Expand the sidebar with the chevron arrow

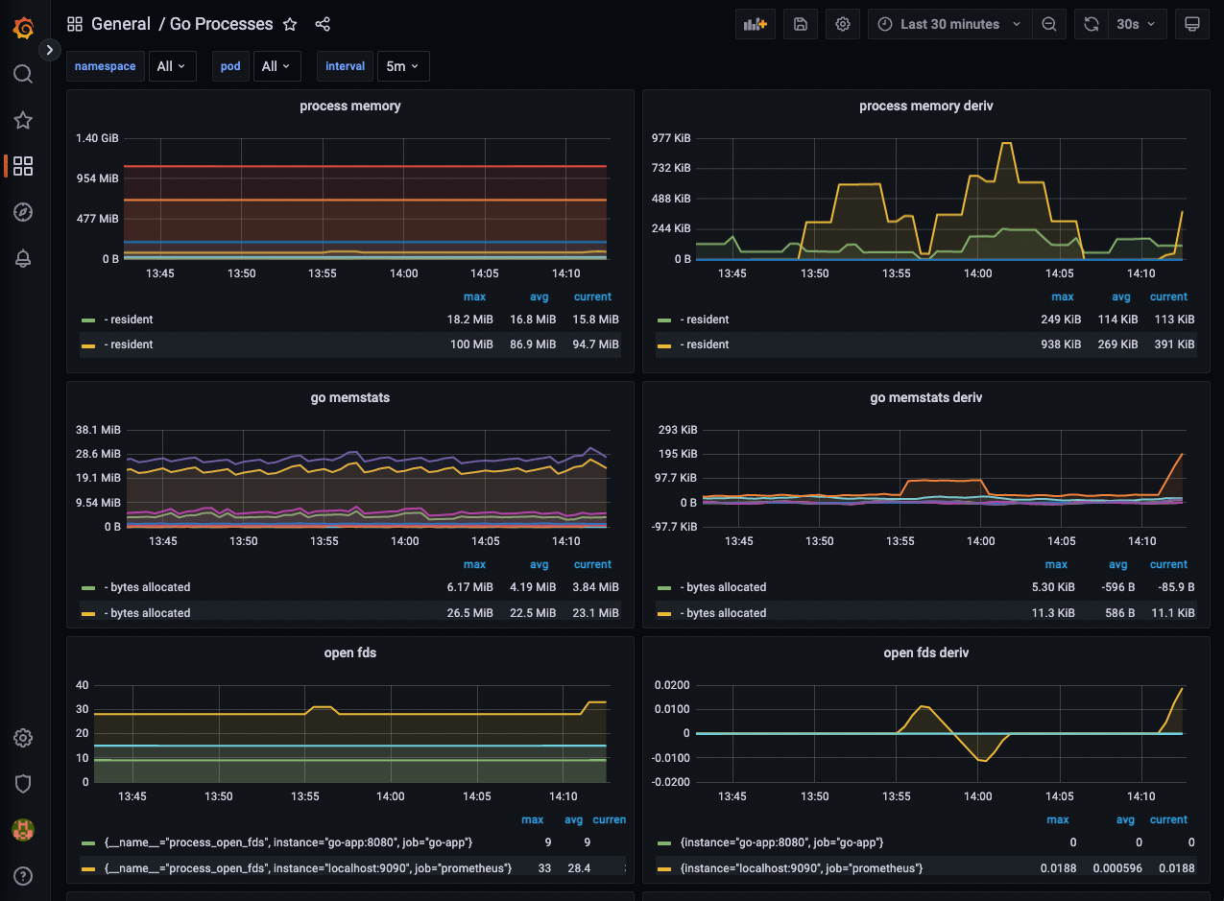49,49
